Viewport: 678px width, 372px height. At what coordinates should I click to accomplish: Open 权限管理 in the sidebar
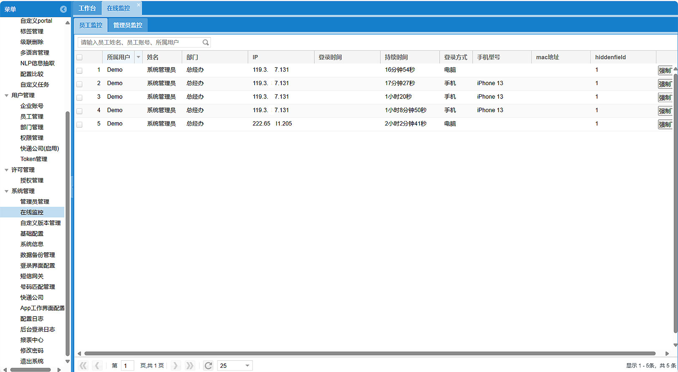[x=32, y=138]
